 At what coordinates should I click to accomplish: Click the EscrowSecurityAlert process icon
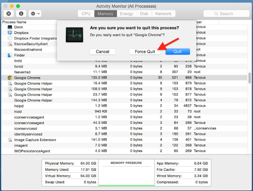tap(10, 44)
